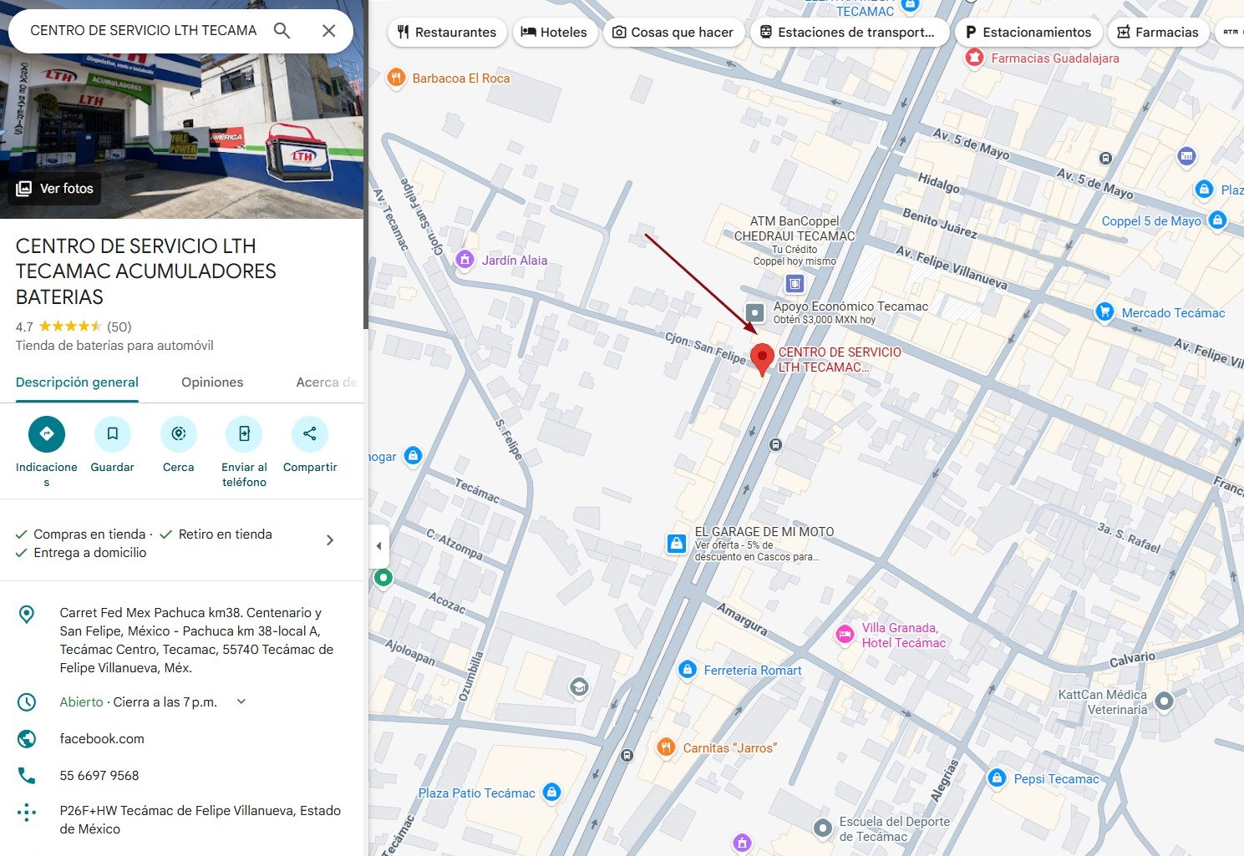The height and width of the screenshot is (856, 1244).
Task: Click Villa Granada Hotel marker
Action: [x=845, y=635]
